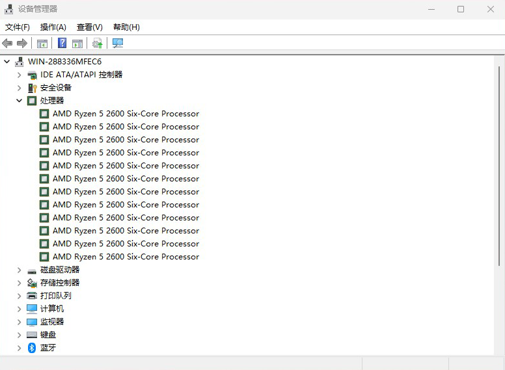Select the 安全设备 label

pos(56,88)
